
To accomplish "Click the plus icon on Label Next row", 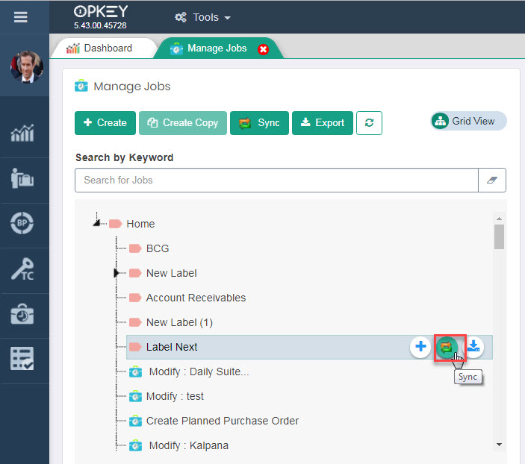I will (x=420, y=346).
